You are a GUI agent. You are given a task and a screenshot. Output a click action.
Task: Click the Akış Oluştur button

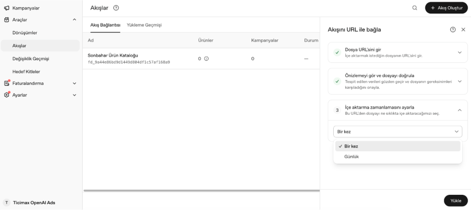[447, 8]
